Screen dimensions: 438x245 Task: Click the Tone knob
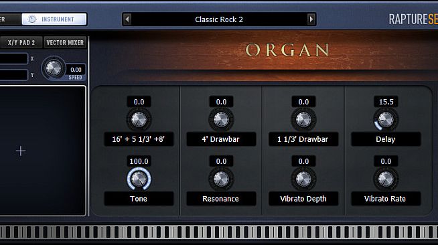coord(139,179)
